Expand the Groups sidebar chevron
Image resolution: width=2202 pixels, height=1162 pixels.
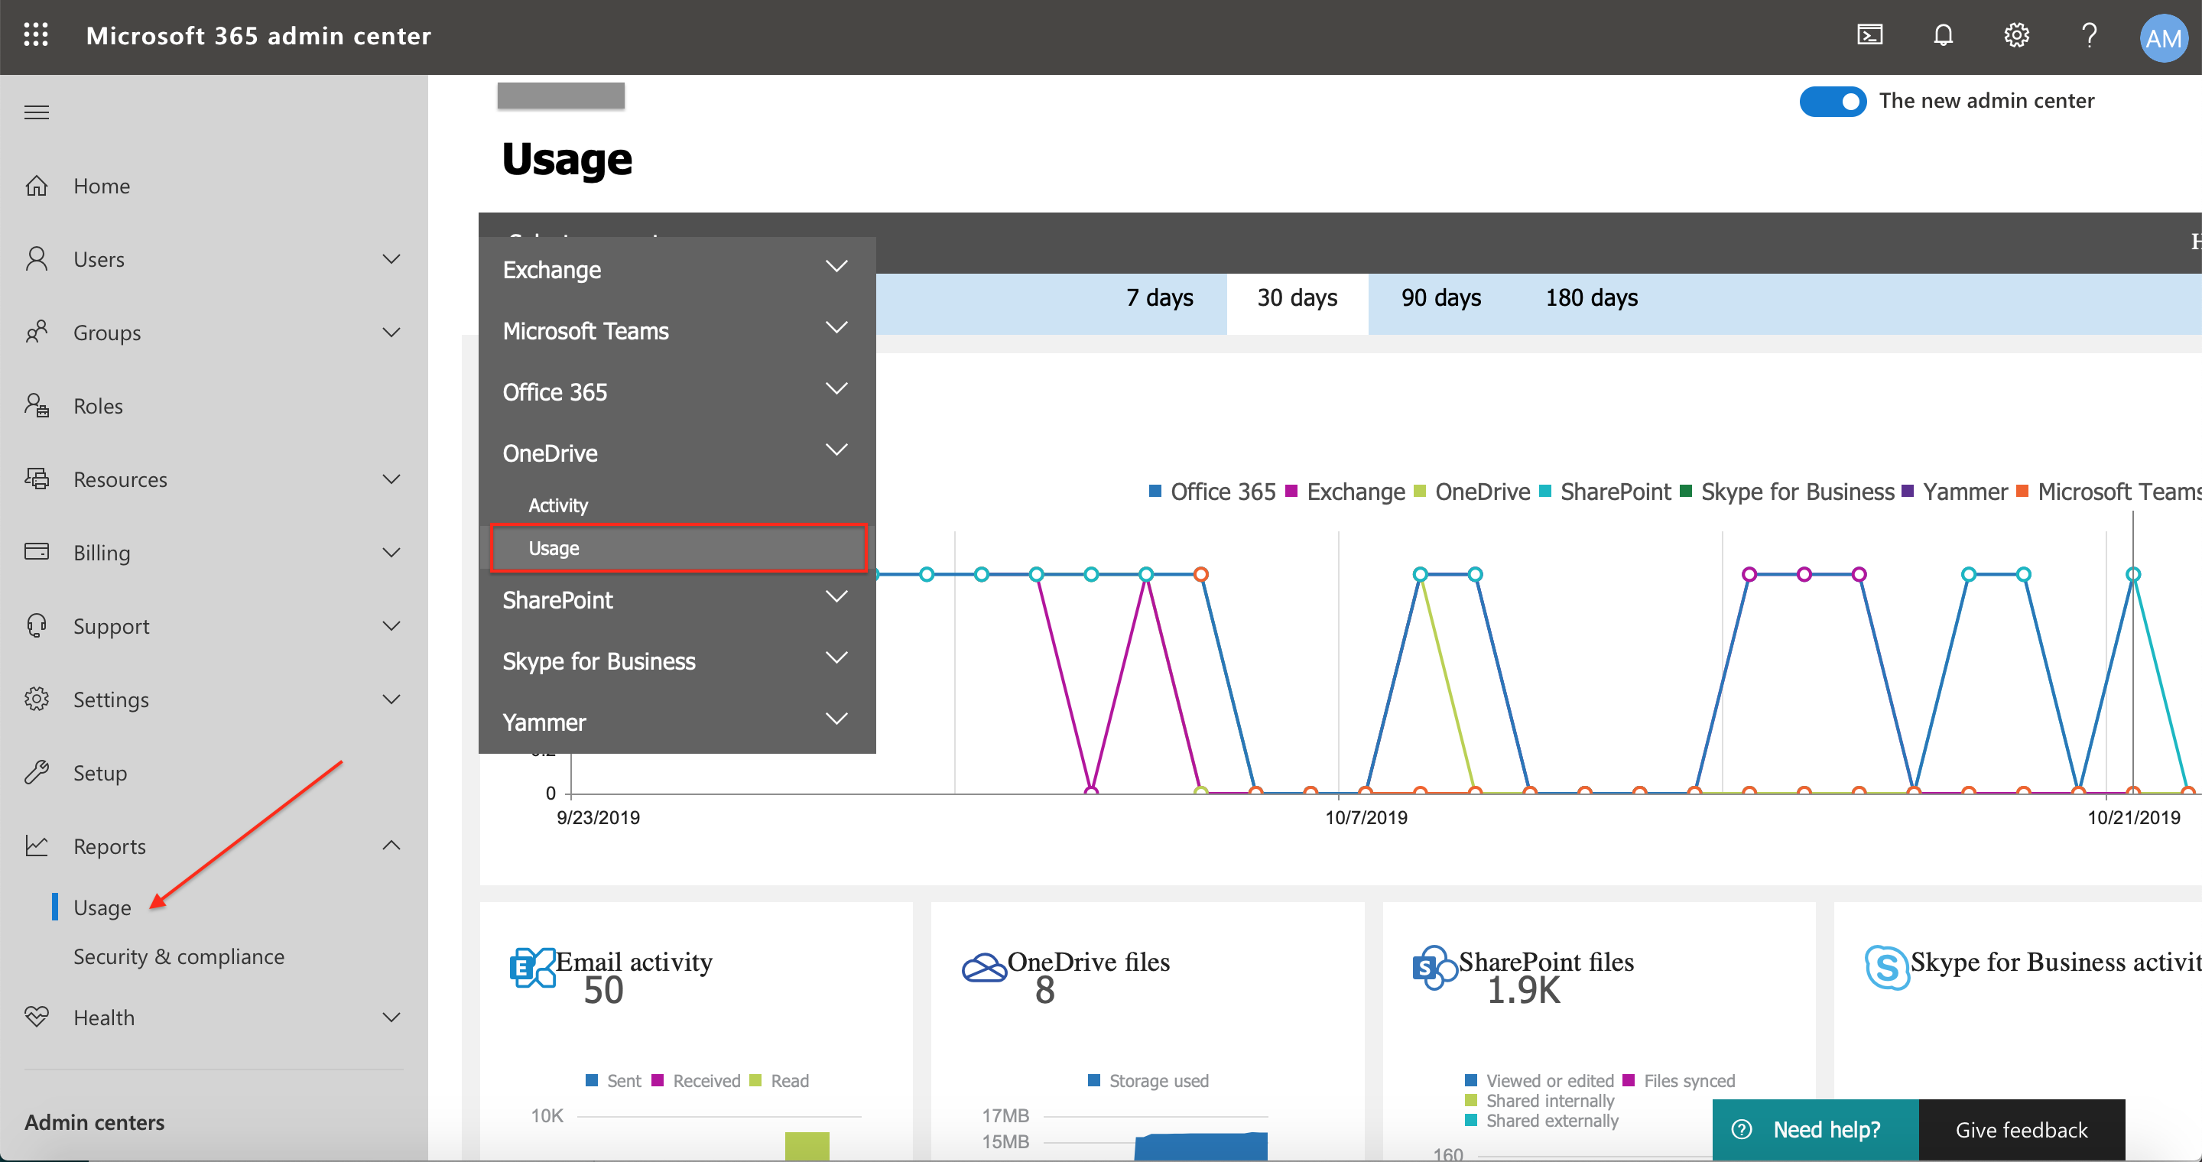pos(391,333)
